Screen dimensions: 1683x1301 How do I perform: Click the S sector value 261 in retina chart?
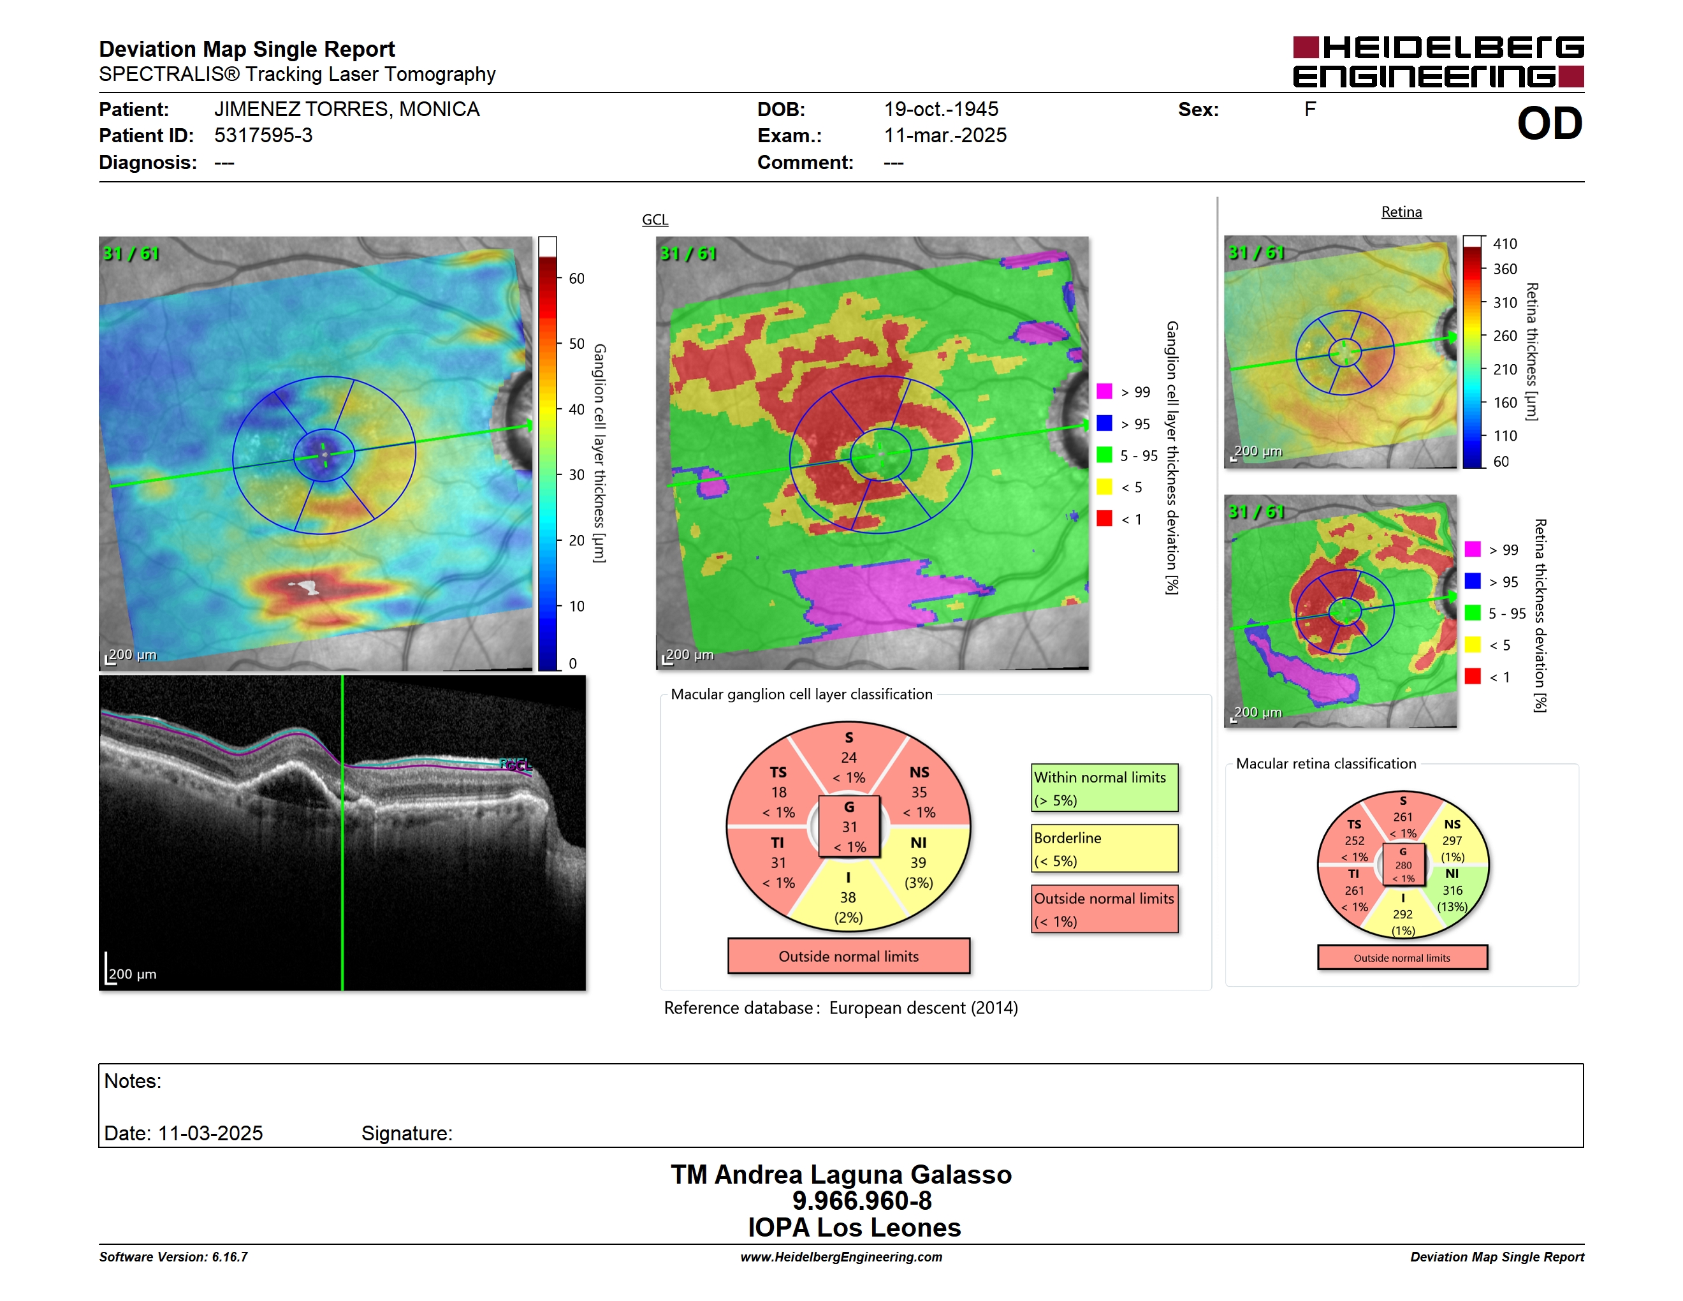click(x=1402, y=817)
